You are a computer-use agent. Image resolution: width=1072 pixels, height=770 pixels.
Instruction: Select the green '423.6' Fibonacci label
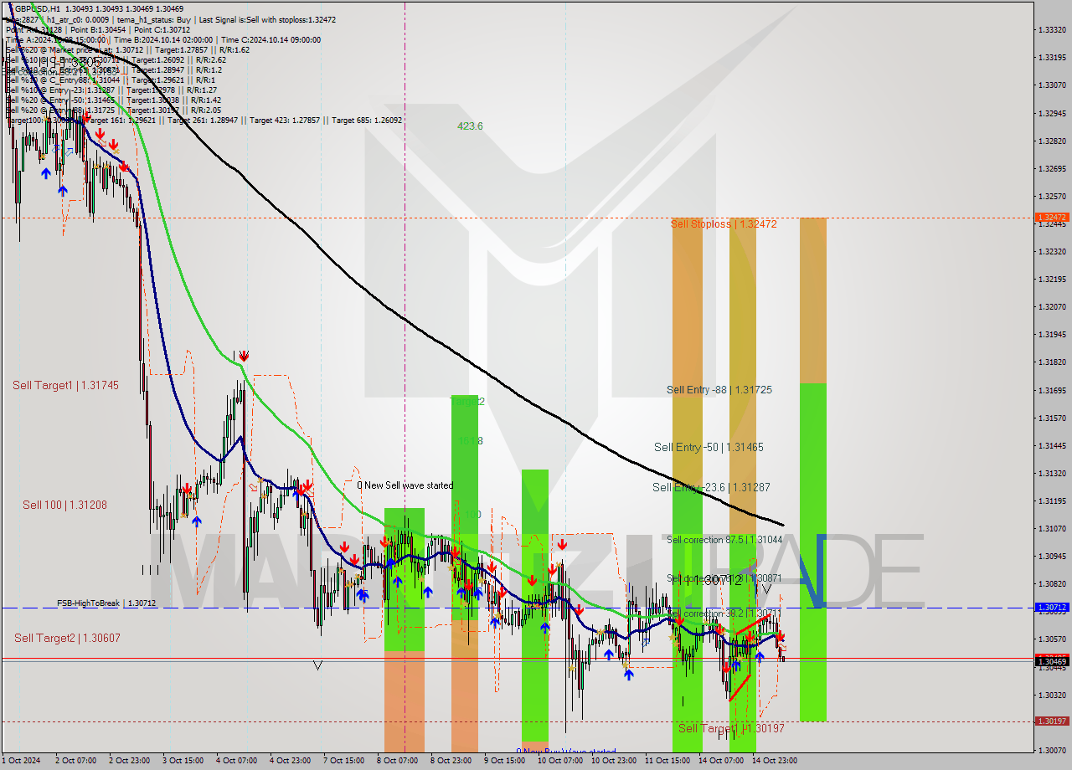click(470, 126)
